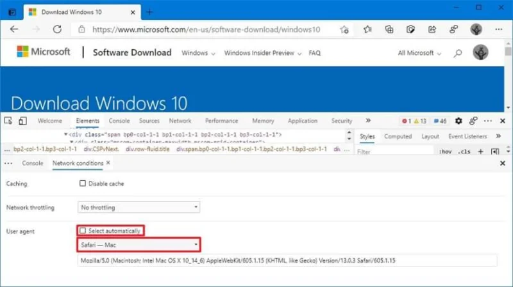The height and width of the screenshot is (287, 513).
Task: Open the browser shield icon in toolbar
Action: coord(410,29)
